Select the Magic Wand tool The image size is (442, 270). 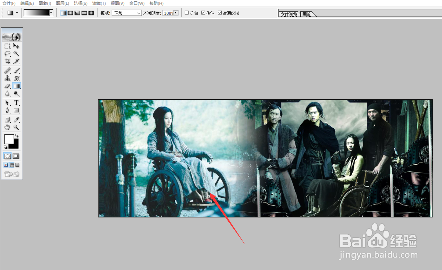point(17,54)
